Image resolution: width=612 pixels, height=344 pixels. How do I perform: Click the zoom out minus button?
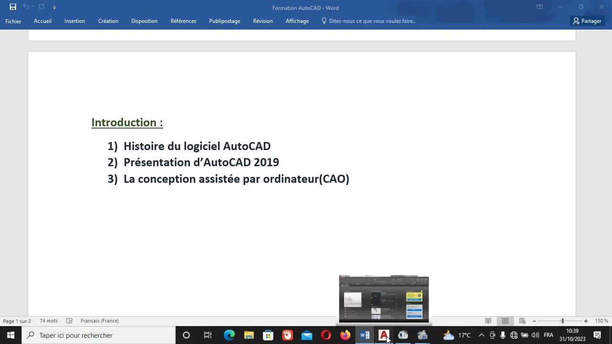[535, 321]
